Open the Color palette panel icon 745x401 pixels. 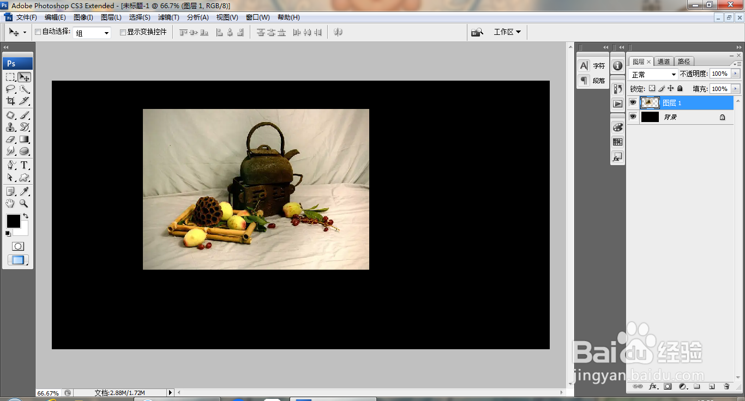coord(617,127)
